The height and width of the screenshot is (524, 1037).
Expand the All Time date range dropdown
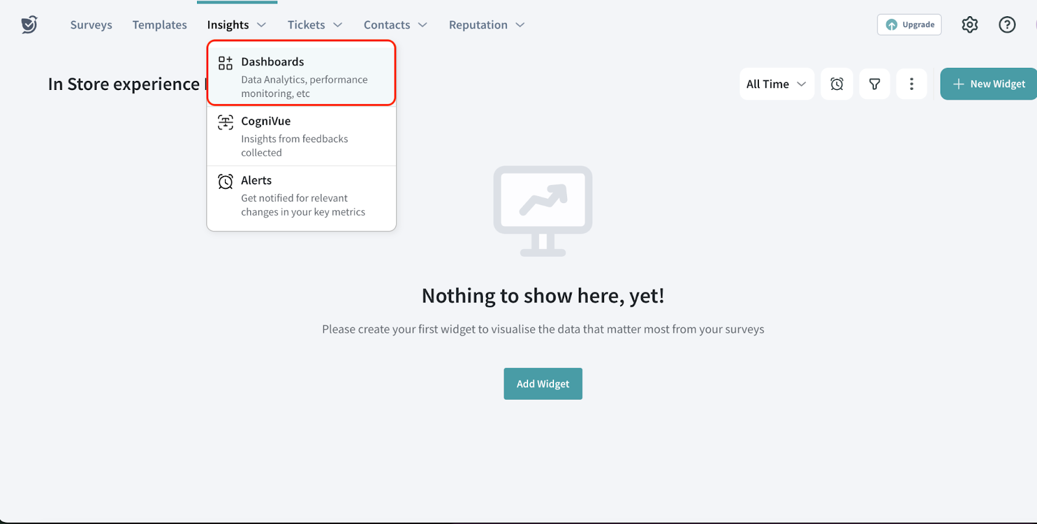point(776,84)
